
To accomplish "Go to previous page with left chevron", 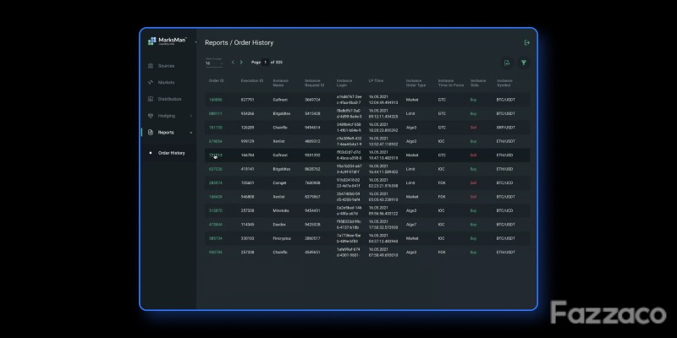I will (233, 63).
